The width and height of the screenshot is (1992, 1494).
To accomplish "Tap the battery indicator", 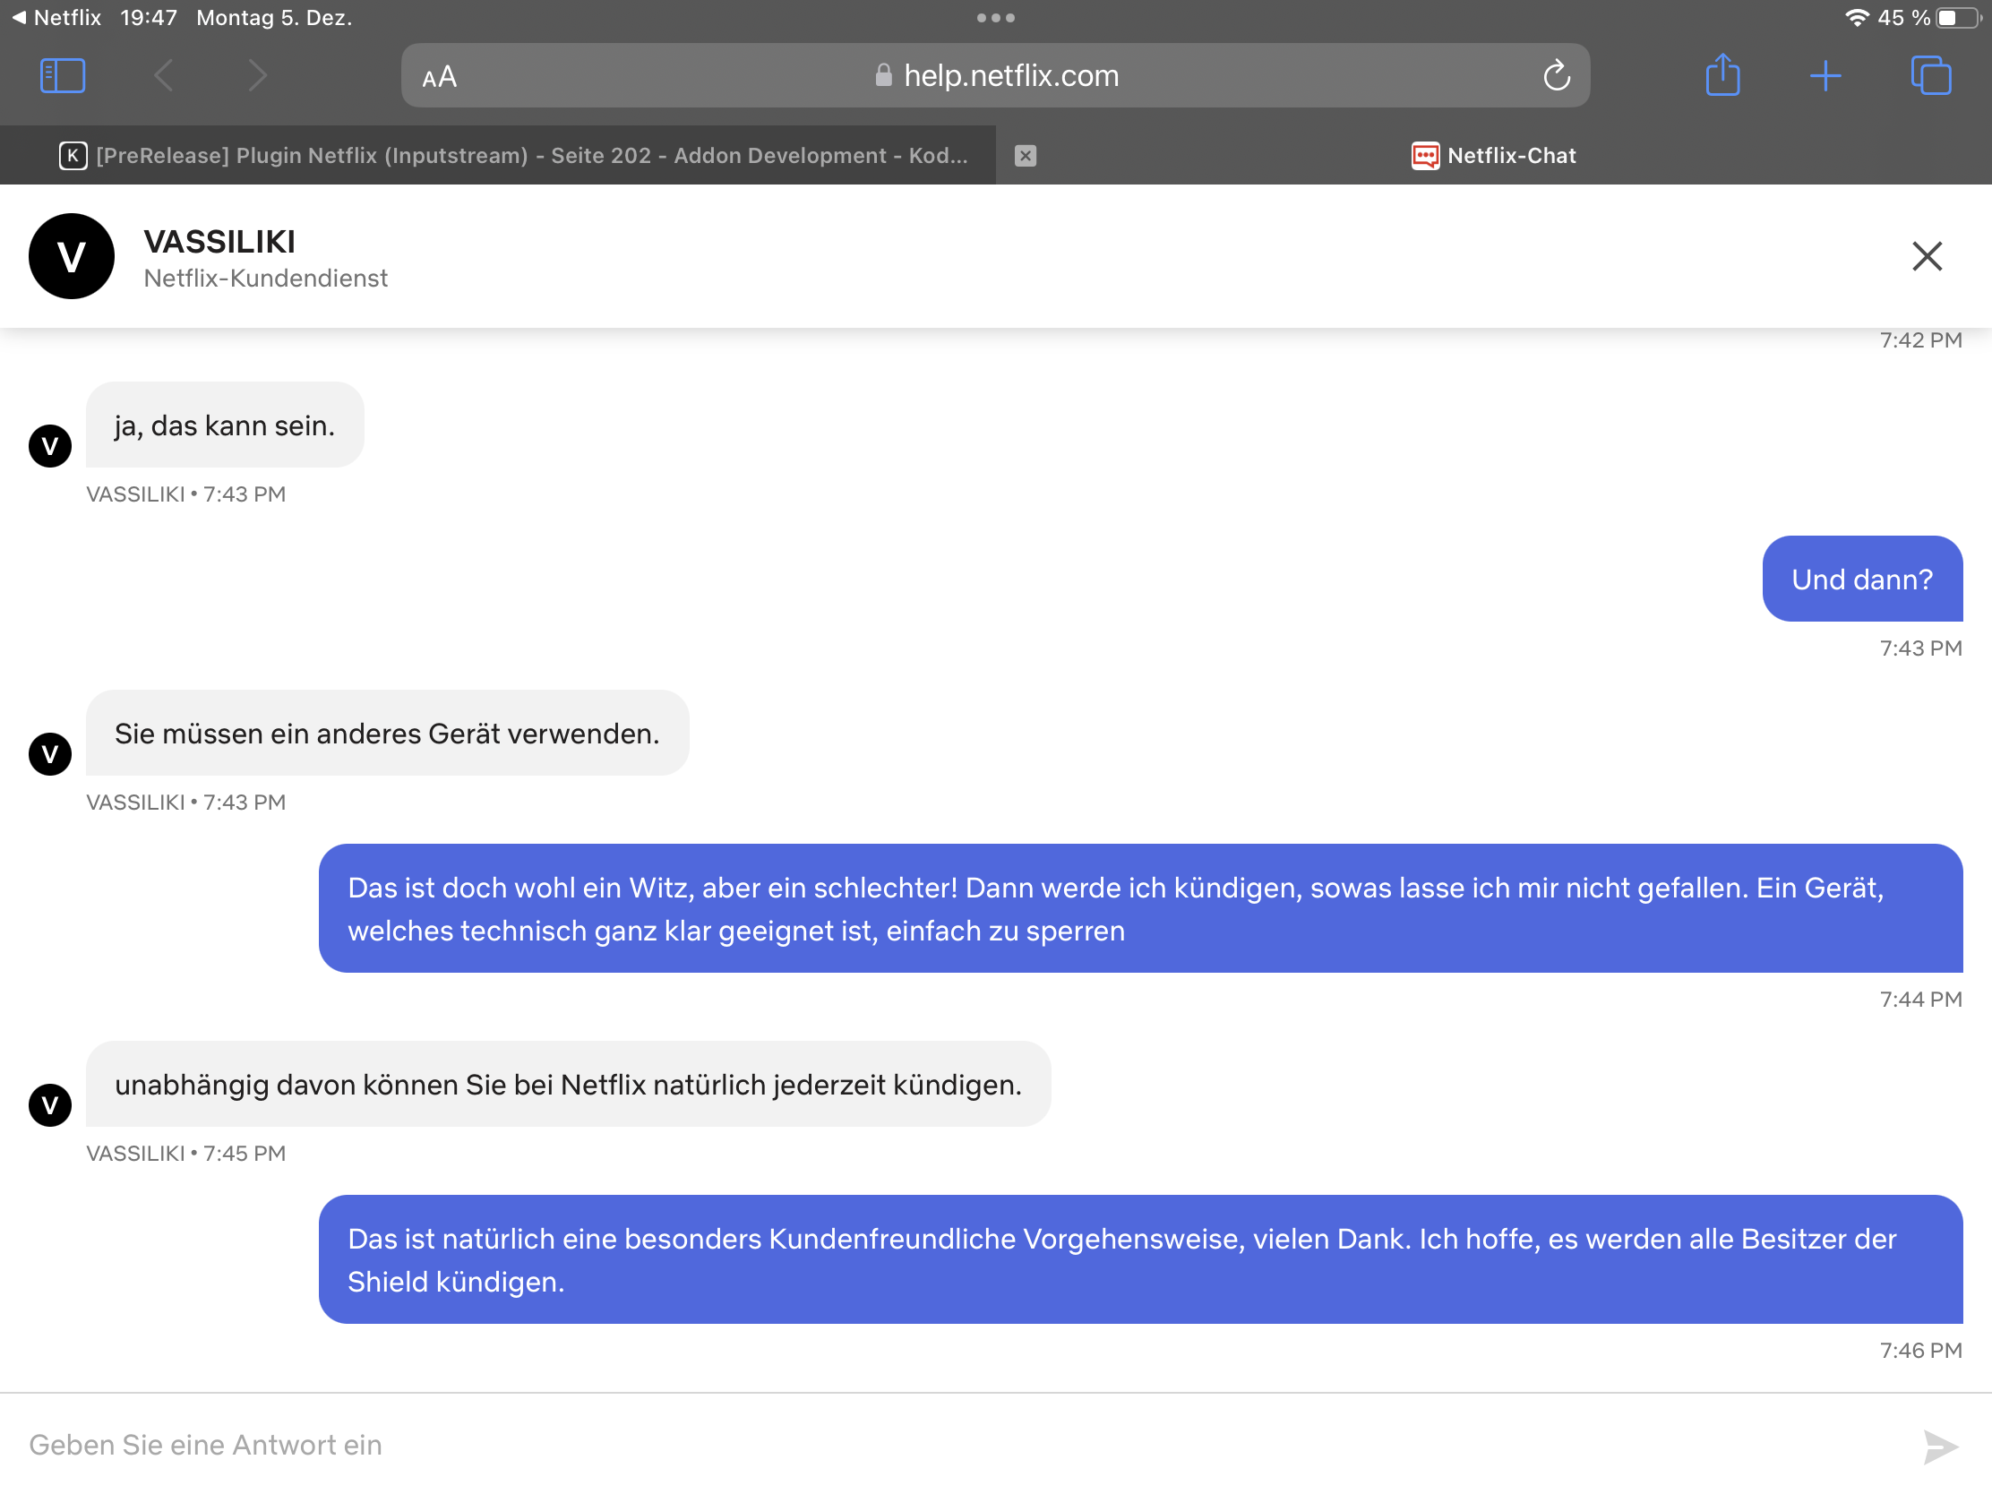I will (1960, 18).
